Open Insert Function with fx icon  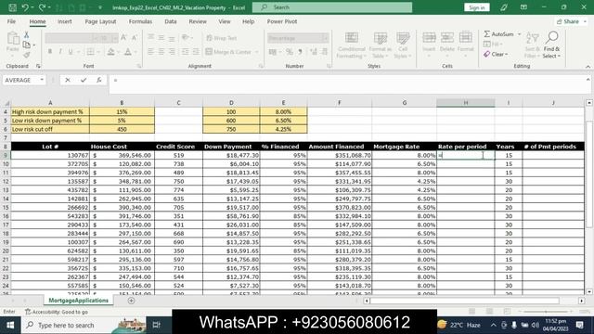pos(99,80)
